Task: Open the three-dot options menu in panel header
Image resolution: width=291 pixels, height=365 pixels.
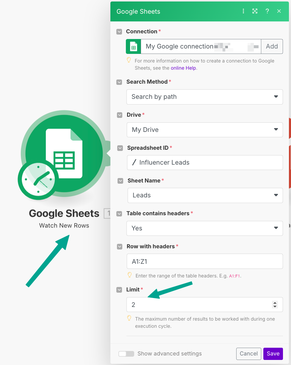Action: 243,11
